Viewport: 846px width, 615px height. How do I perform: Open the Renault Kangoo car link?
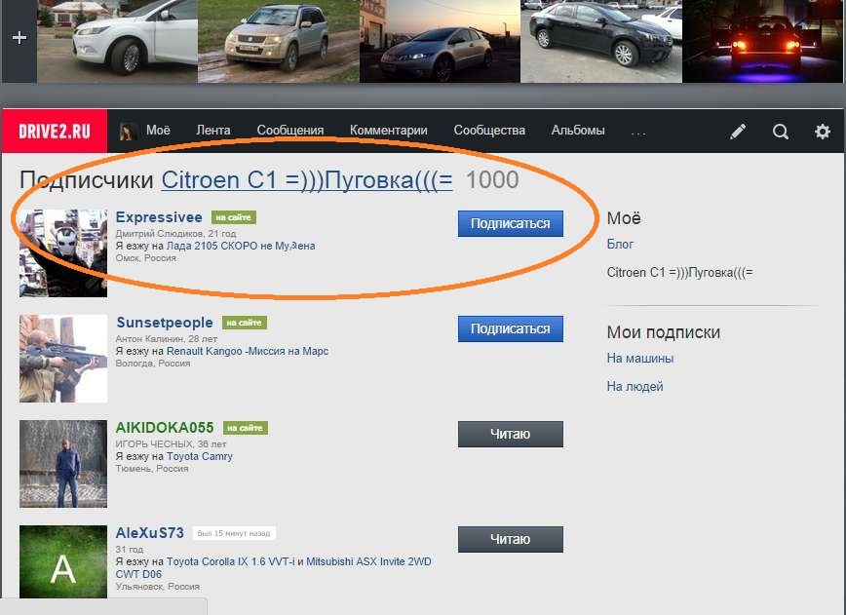(248, 351)
